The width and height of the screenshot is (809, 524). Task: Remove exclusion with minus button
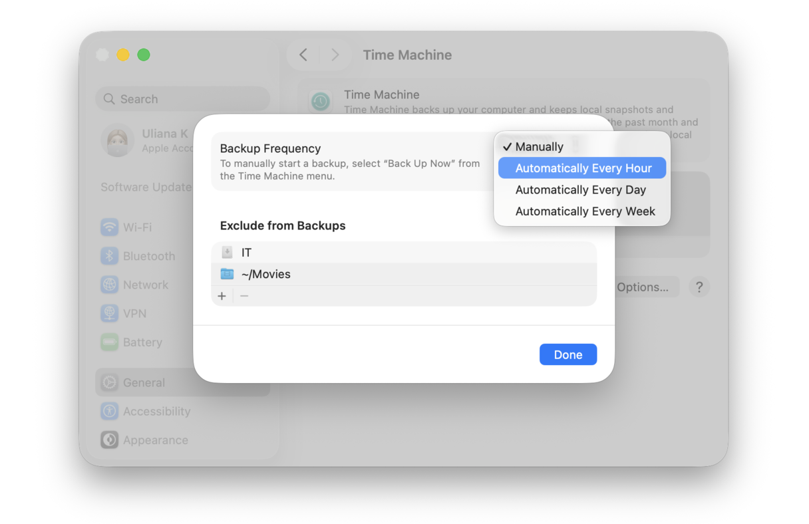click(244, 296)
